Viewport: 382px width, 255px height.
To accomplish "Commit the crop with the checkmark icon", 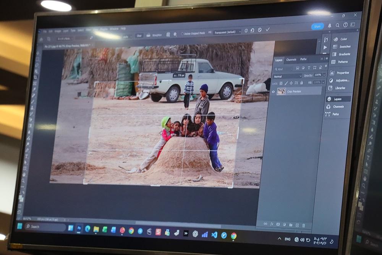I will 268,30.
